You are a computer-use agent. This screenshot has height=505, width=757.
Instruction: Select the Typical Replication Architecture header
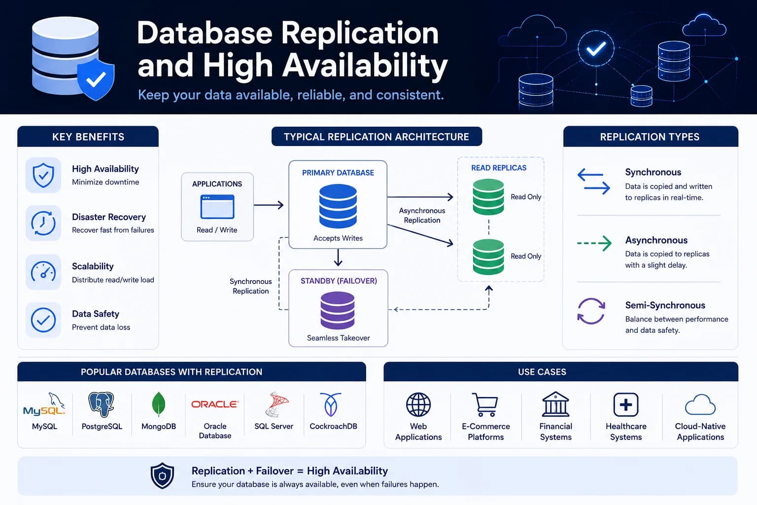pos(377,137)
